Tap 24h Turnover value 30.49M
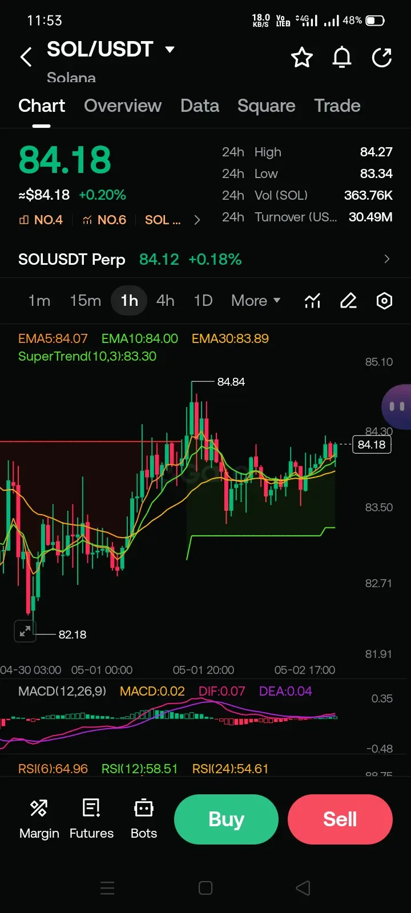 pos(370,217)
